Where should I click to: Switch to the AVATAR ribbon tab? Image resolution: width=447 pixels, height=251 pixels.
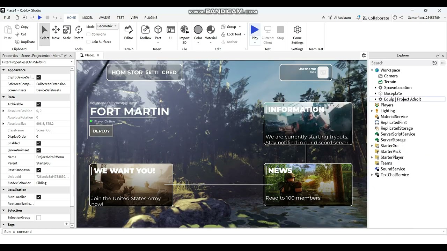click(105, 18)
